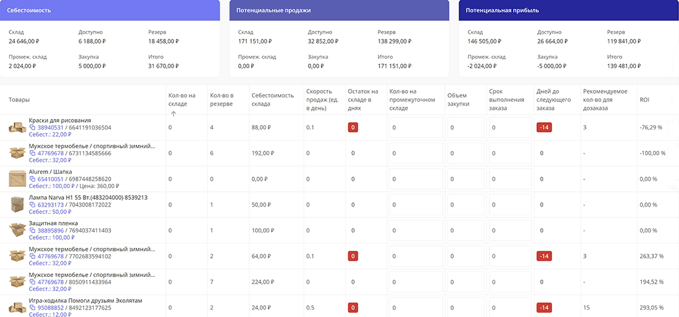The width and height of the screenshot is (679, 317).
Task: Sort table by ROI column header
Action: [x=645, y=99]
